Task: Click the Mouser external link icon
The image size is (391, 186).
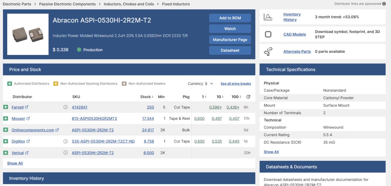Action: click(28, 118)
